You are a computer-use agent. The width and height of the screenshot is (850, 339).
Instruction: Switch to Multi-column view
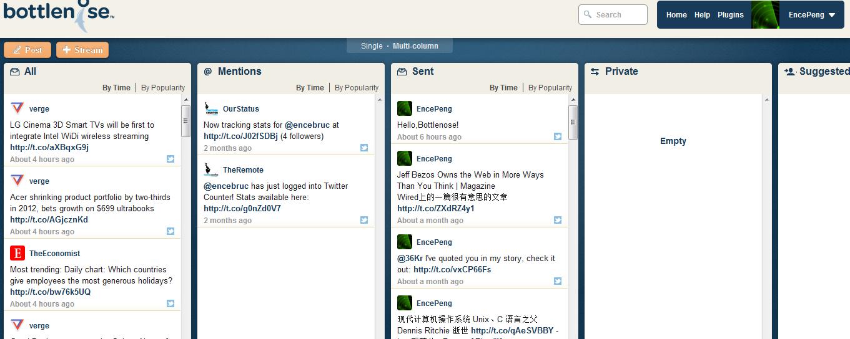point(415,46)
